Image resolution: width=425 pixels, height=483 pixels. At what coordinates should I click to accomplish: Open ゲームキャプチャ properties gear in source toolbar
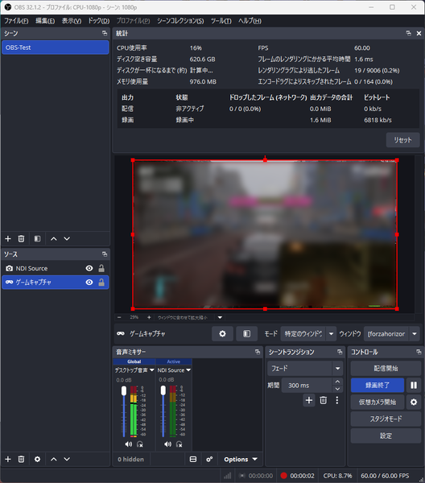[x=222, y=333]
